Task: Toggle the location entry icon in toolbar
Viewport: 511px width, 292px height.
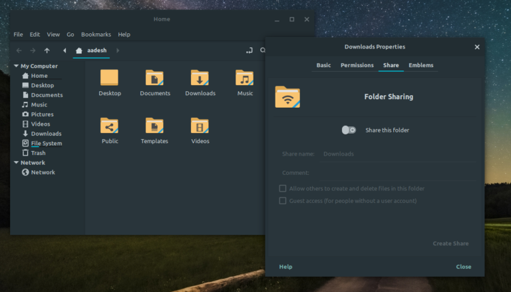Action: tap(249, 51)
